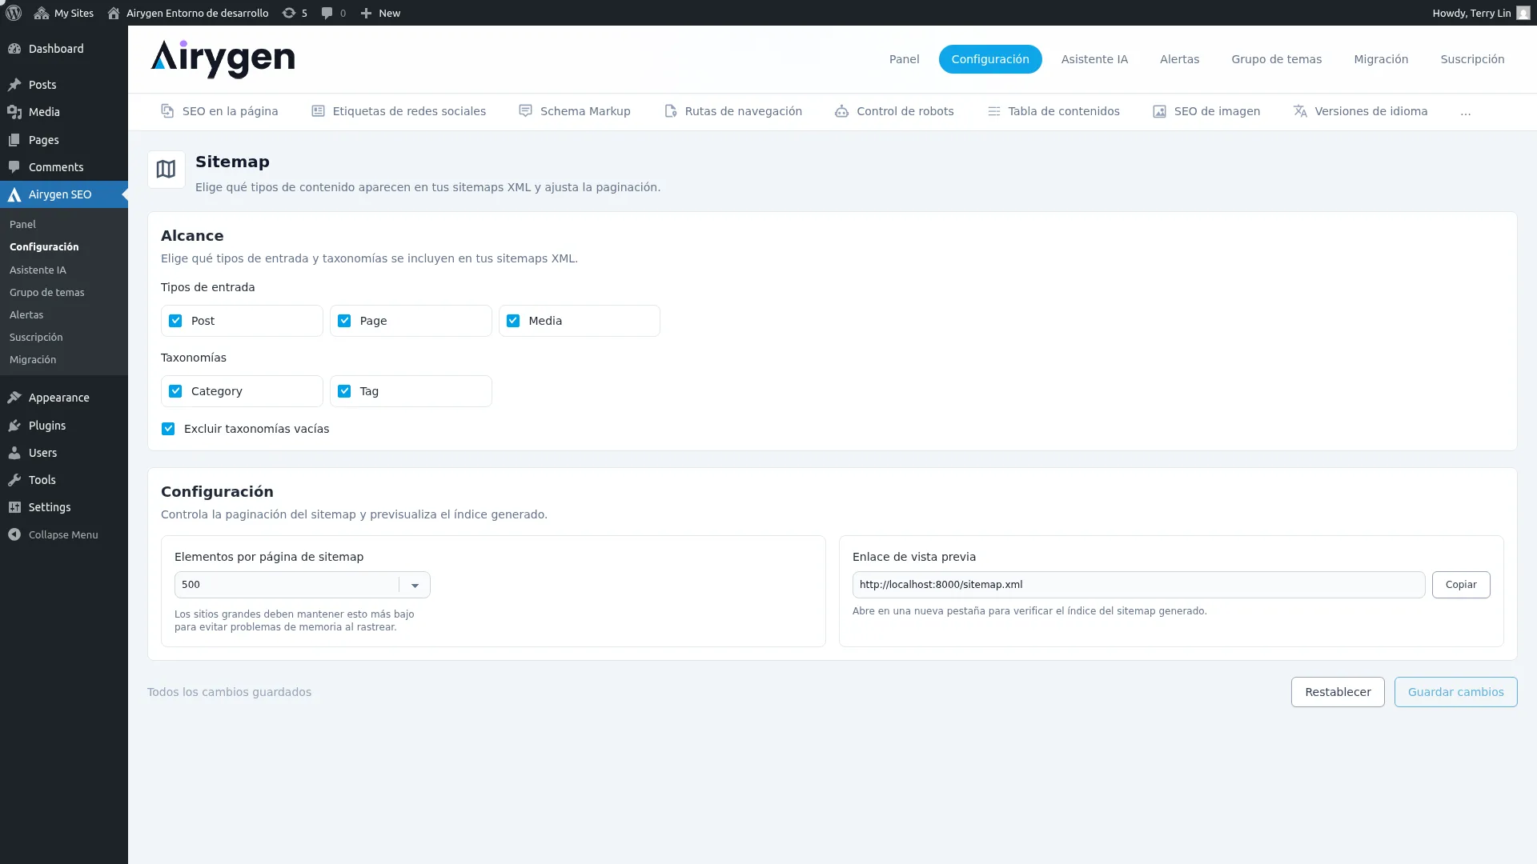Click the Pages icon in sidebar

coord(14,140)
